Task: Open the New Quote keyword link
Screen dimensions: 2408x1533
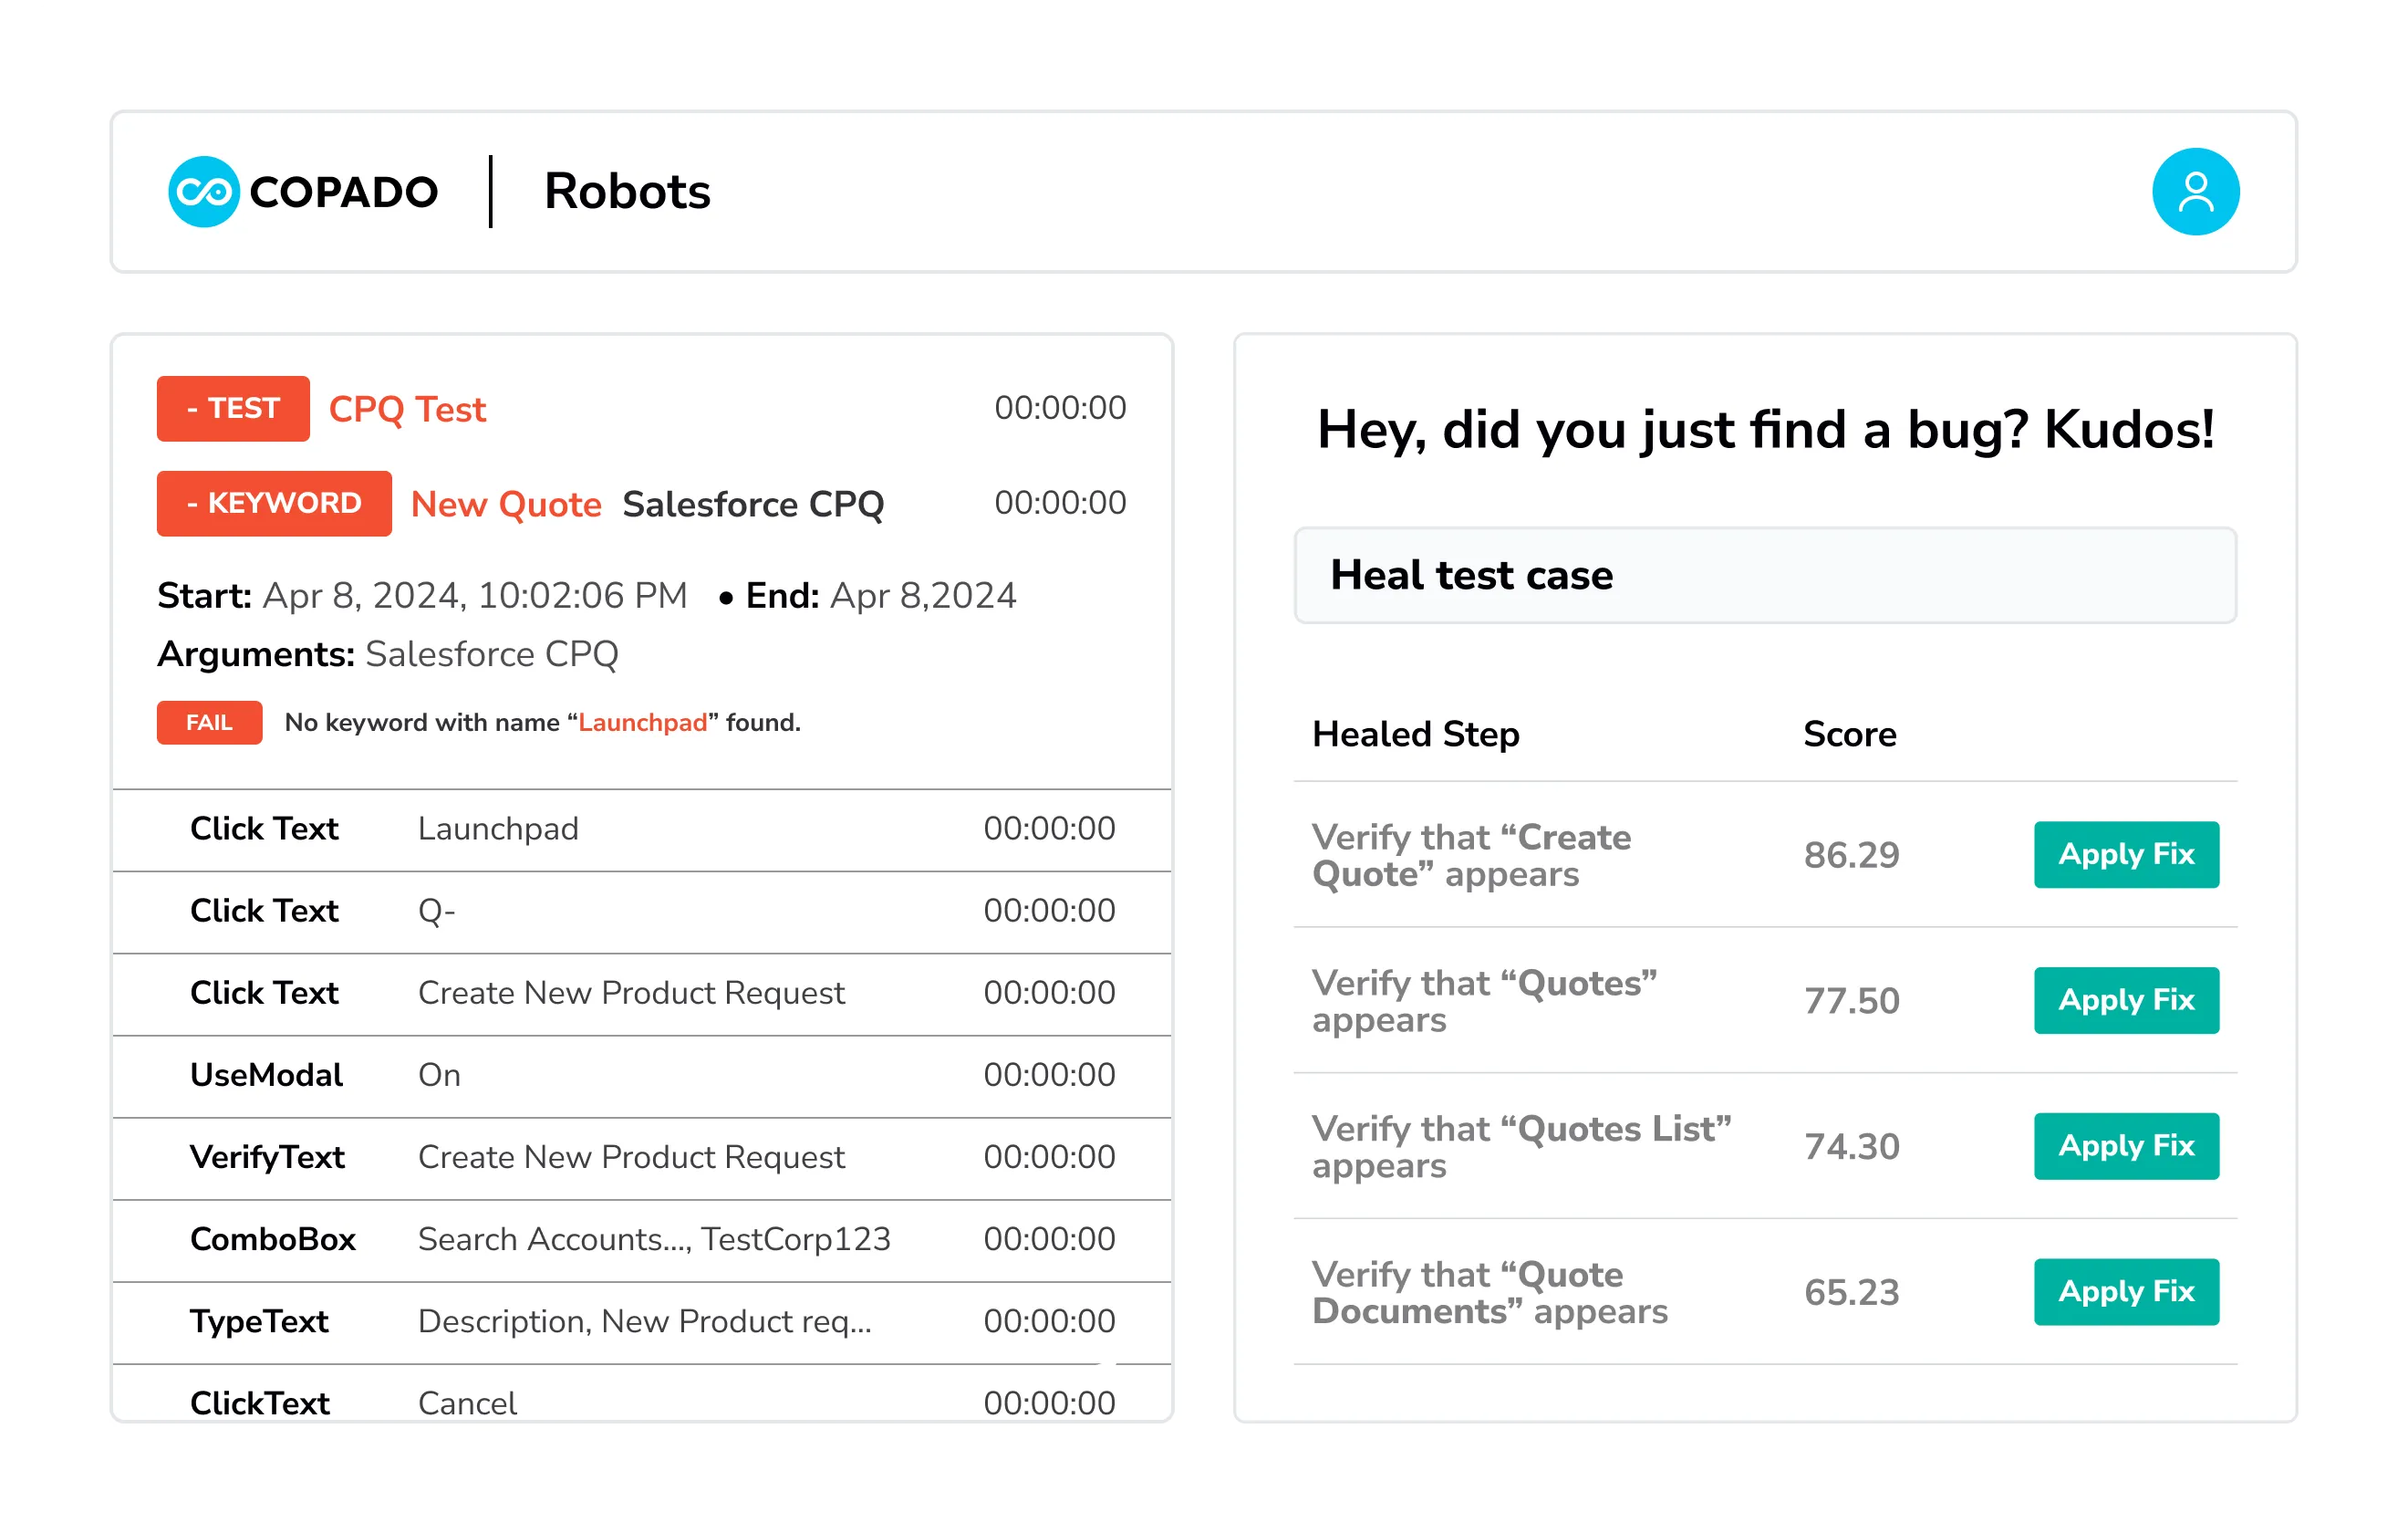Action: tap(505, 505)
